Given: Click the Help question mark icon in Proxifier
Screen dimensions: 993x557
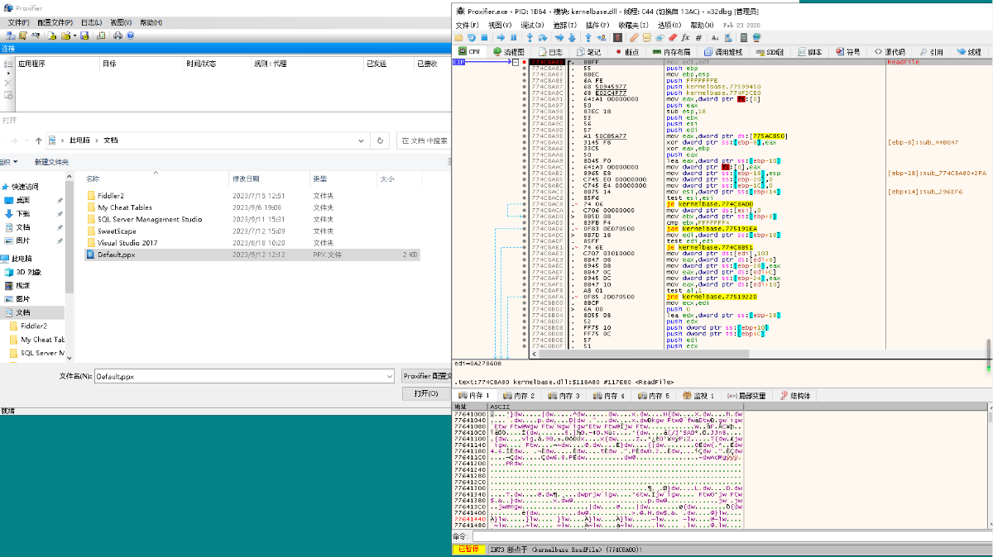Looking at the screenshot, I should [129, 36].
